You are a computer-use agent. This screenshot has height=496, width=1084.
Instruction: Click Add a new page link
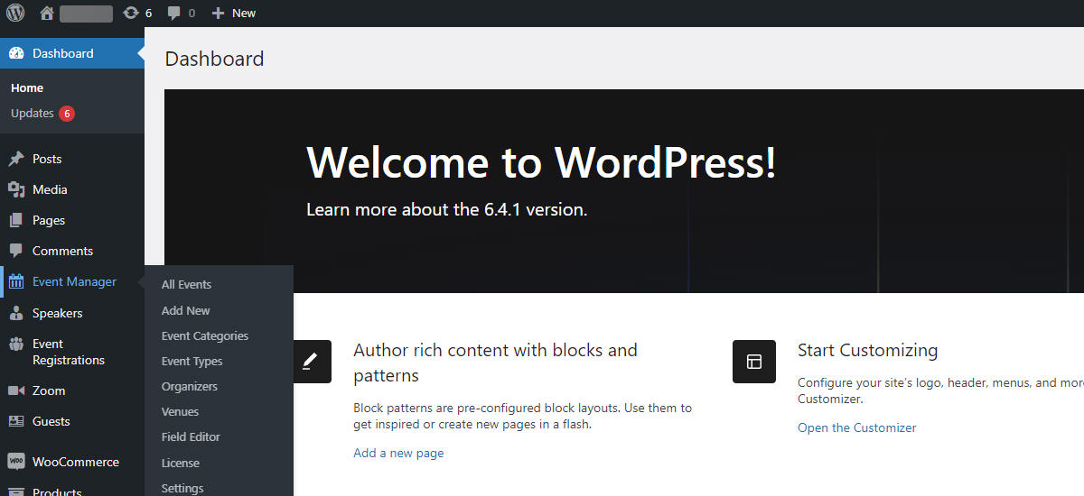[398, 453]
